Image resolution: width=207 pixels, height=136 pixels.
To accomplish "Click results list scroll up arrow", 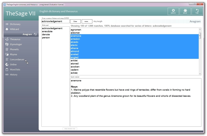I will [200, 29].
